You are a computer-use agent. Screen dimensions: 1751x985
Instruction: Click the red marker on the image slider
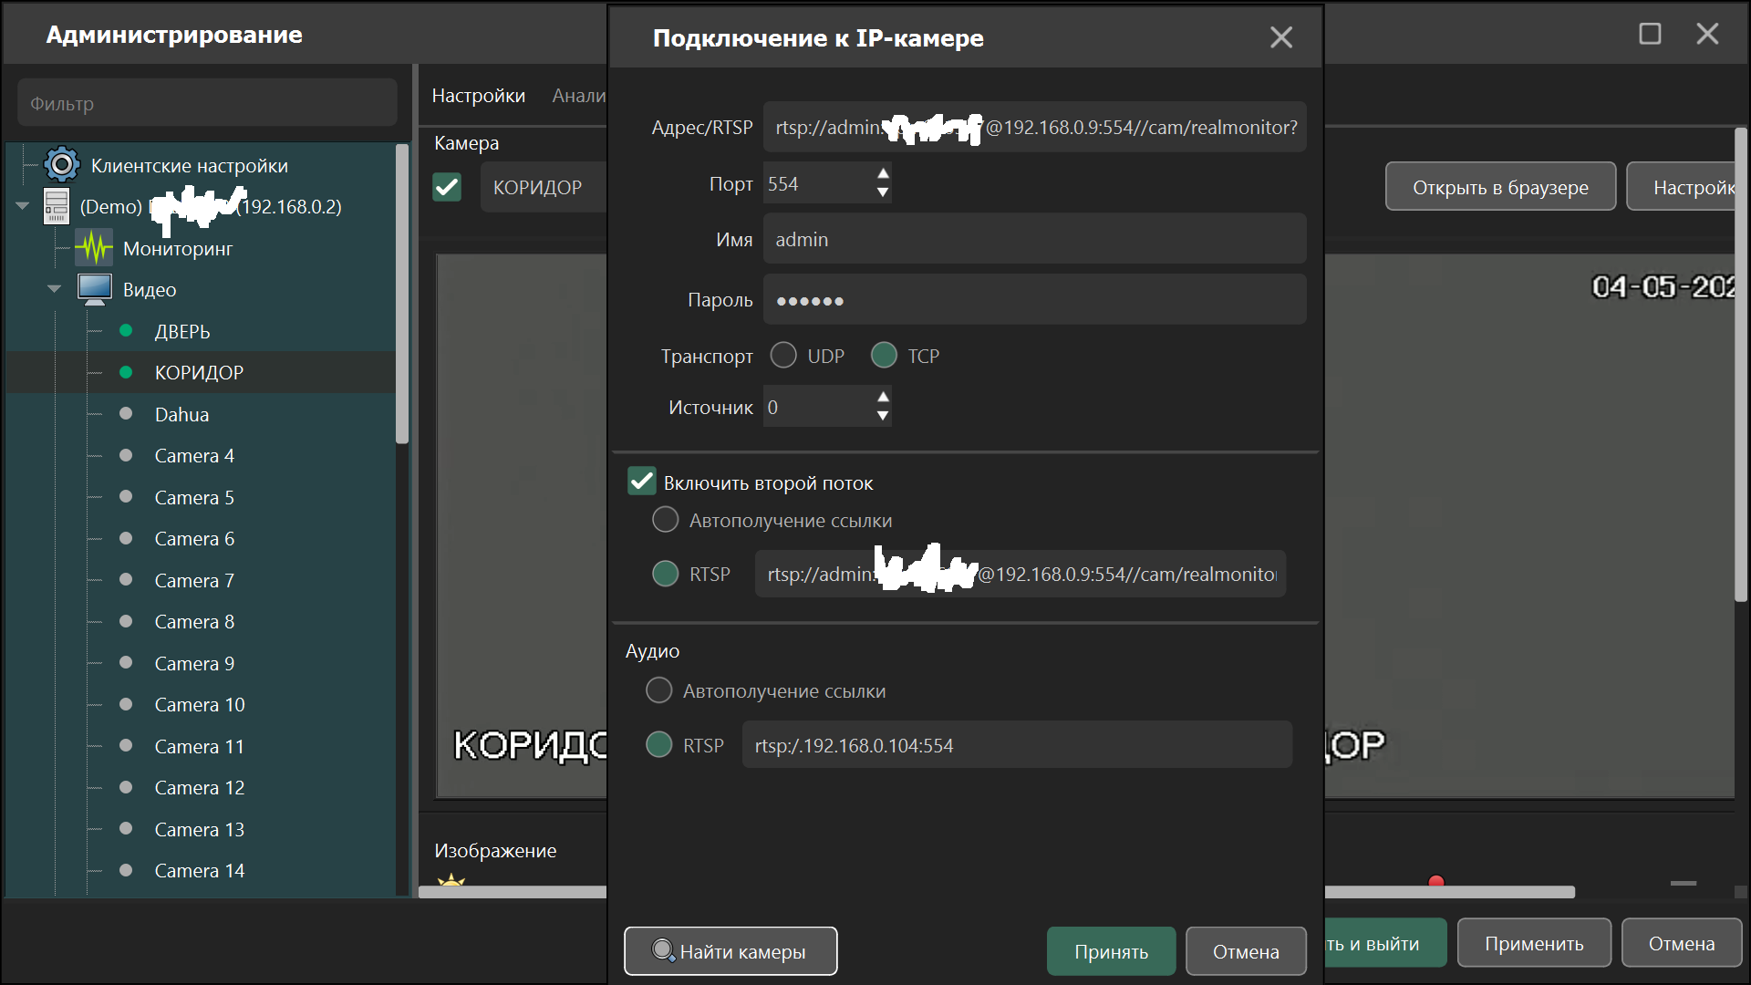pyautogui.click(x=1436, y=882)
